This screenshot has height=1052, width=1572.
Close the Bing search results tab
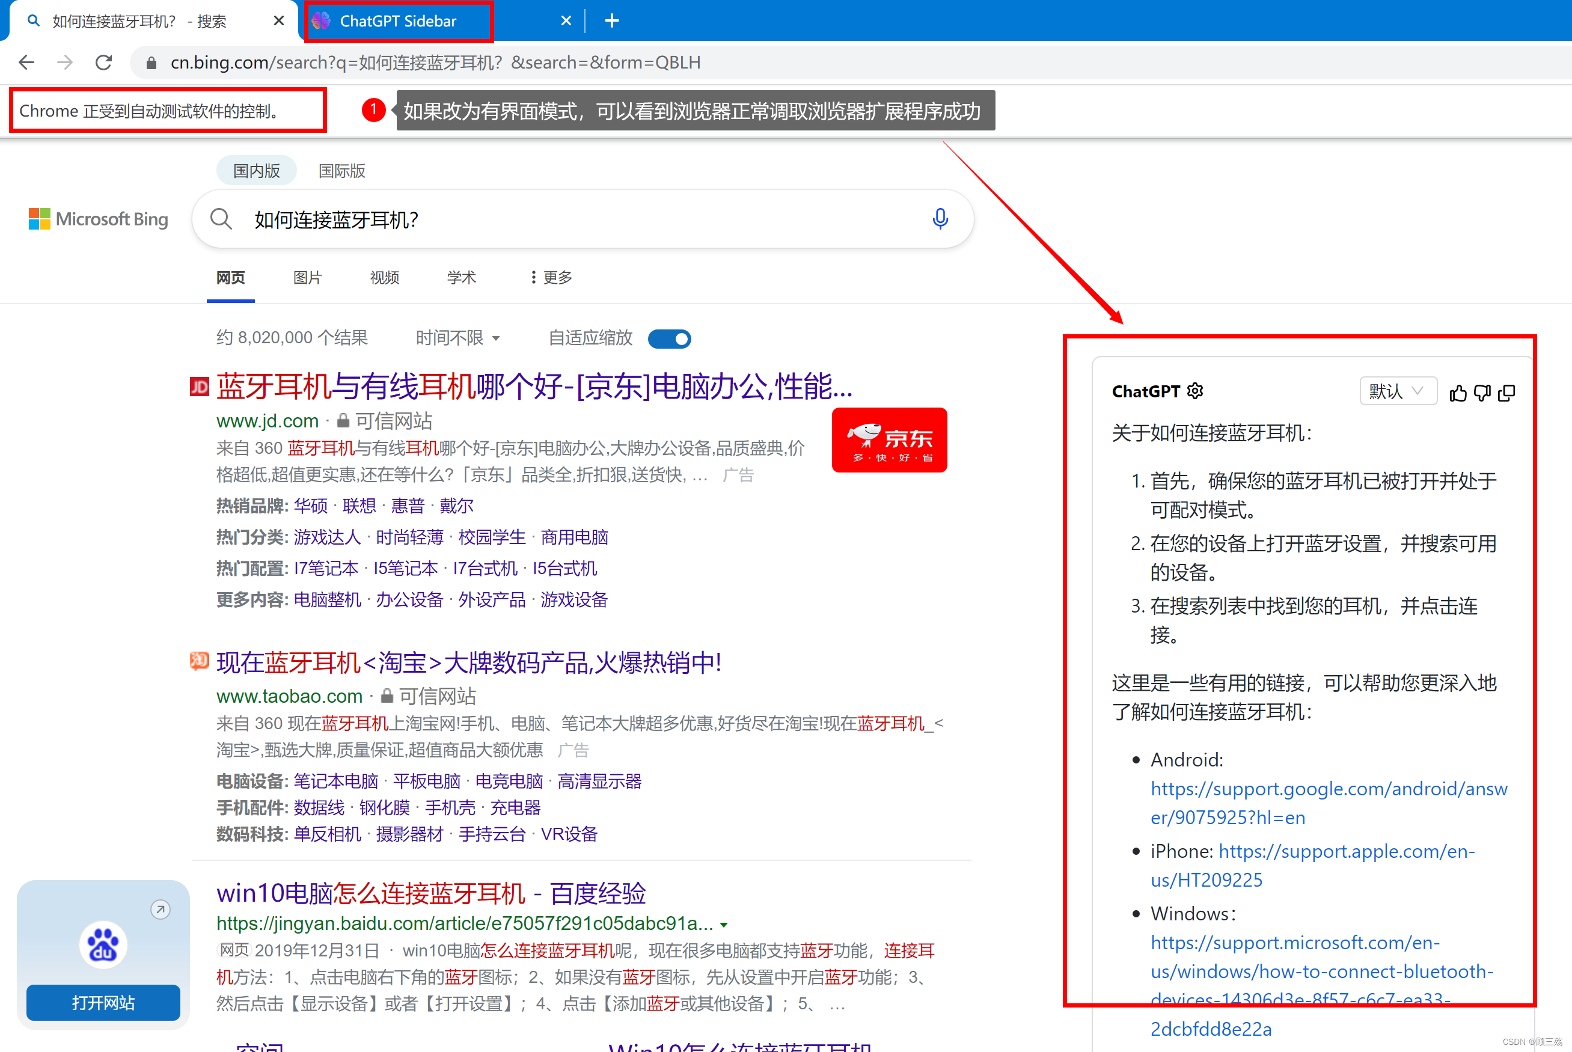click(278, 21)
